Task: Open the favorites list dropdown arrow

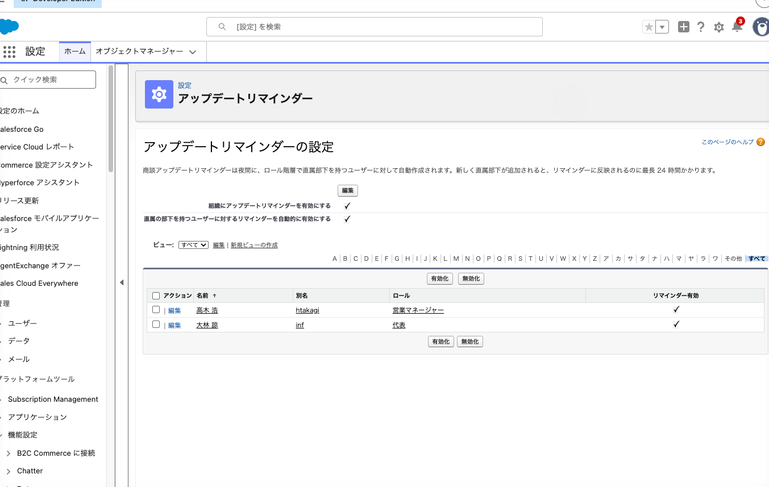Action: coord(662,27)
